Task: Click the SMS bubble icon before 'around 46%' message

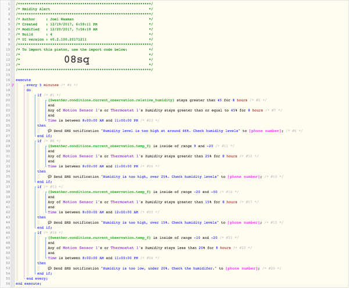Action: pyautogui.click(x=50, y=131)
